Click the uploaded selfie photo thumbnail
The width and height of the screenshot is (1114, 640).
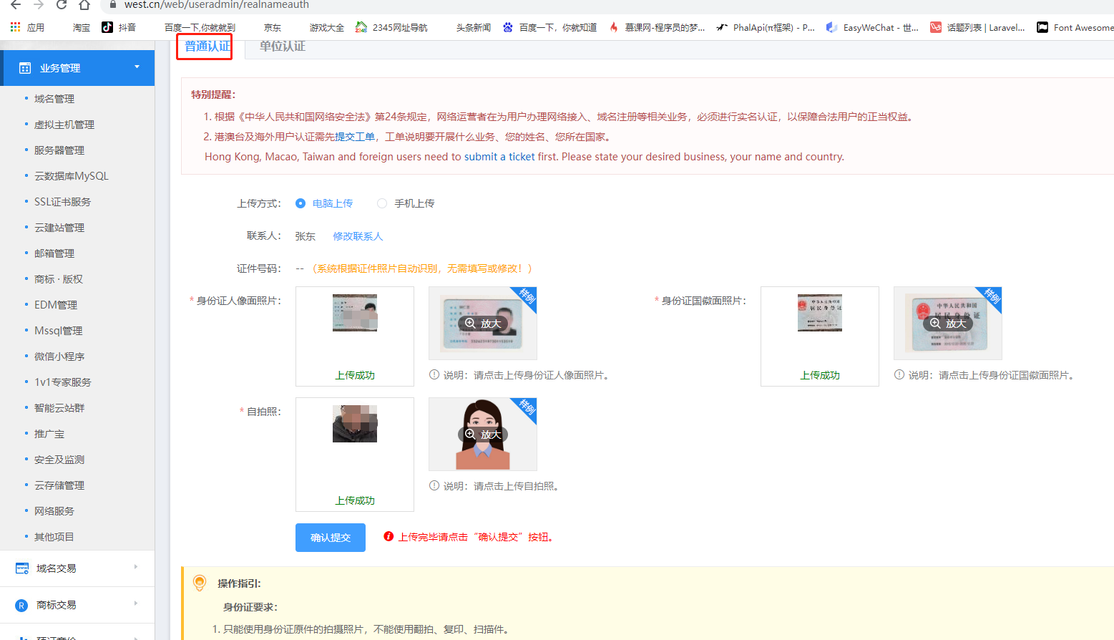[x=355, y=424]
